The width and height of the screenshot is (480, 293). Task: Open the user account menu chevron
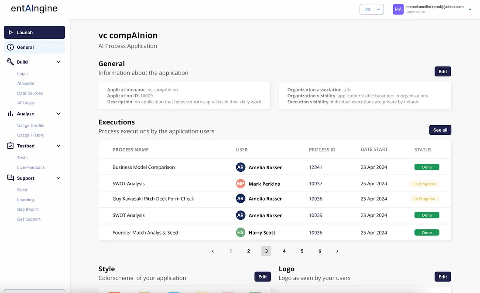coord(470,9)
